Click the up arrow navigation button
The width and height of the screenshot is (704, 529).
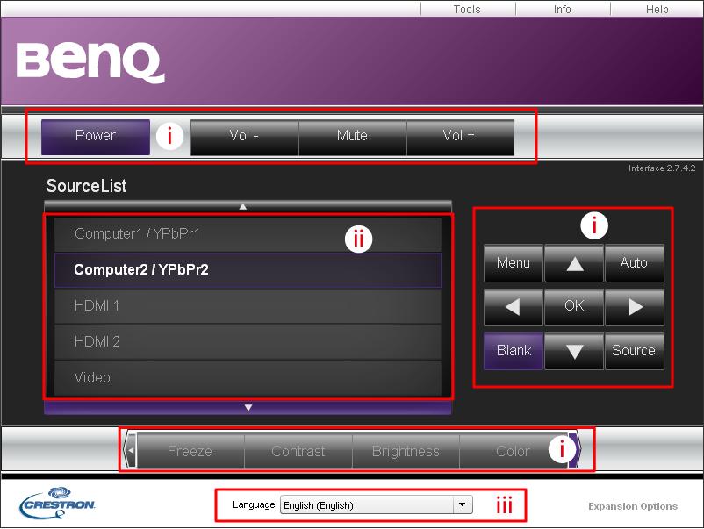tap(574, 263)
